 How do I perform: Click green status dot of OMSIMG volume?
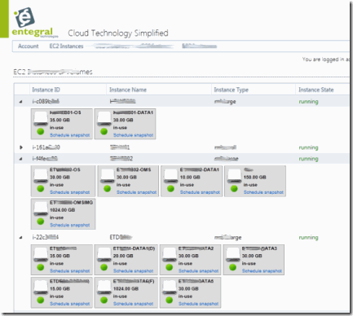click(41, 222)
